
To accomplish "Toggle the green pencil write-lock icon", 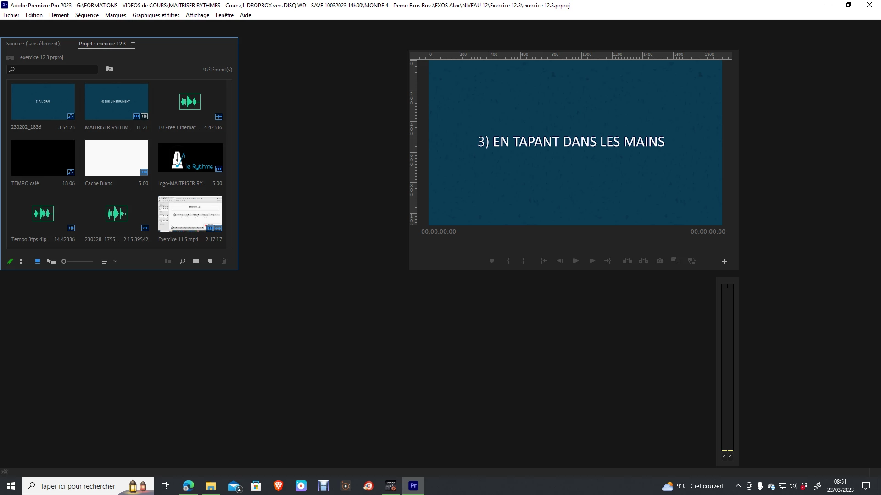I will [10, 261].
